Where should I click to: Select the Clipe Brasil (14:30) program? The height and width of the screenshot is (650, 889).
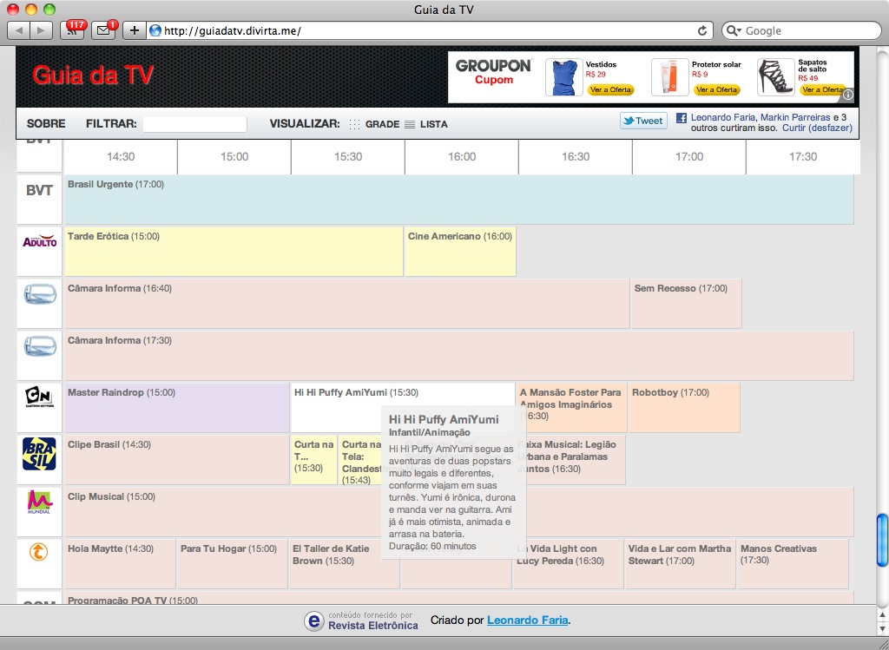pos(177,460)
